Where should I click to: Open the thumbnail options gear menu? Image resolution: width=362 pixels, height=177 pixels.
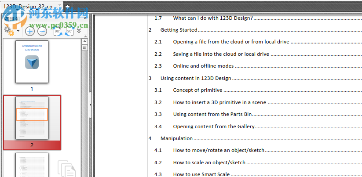pos(9,31)
